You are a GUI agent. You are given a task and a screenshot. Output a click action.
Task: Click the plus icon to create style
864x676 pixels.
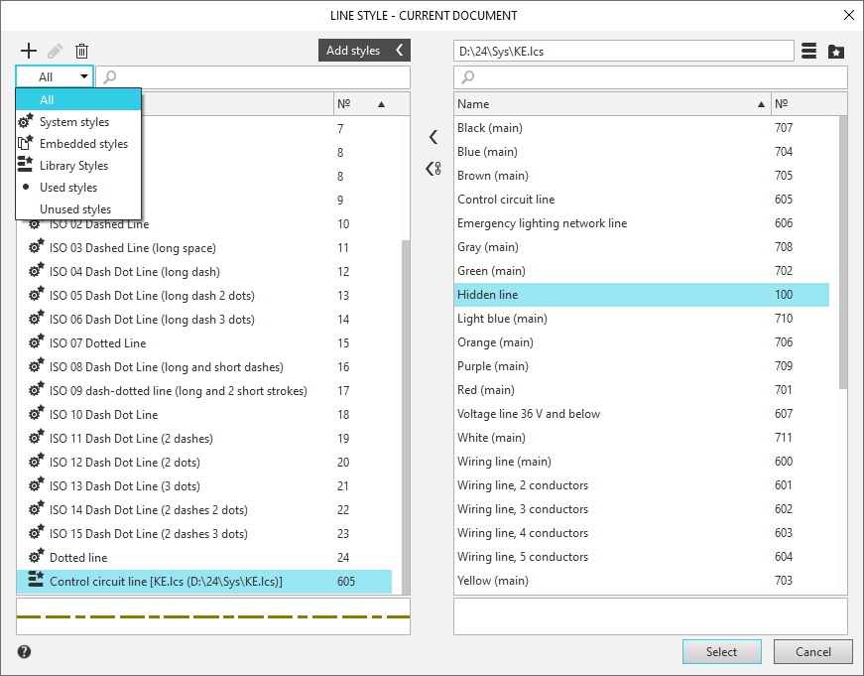[28, 51]
